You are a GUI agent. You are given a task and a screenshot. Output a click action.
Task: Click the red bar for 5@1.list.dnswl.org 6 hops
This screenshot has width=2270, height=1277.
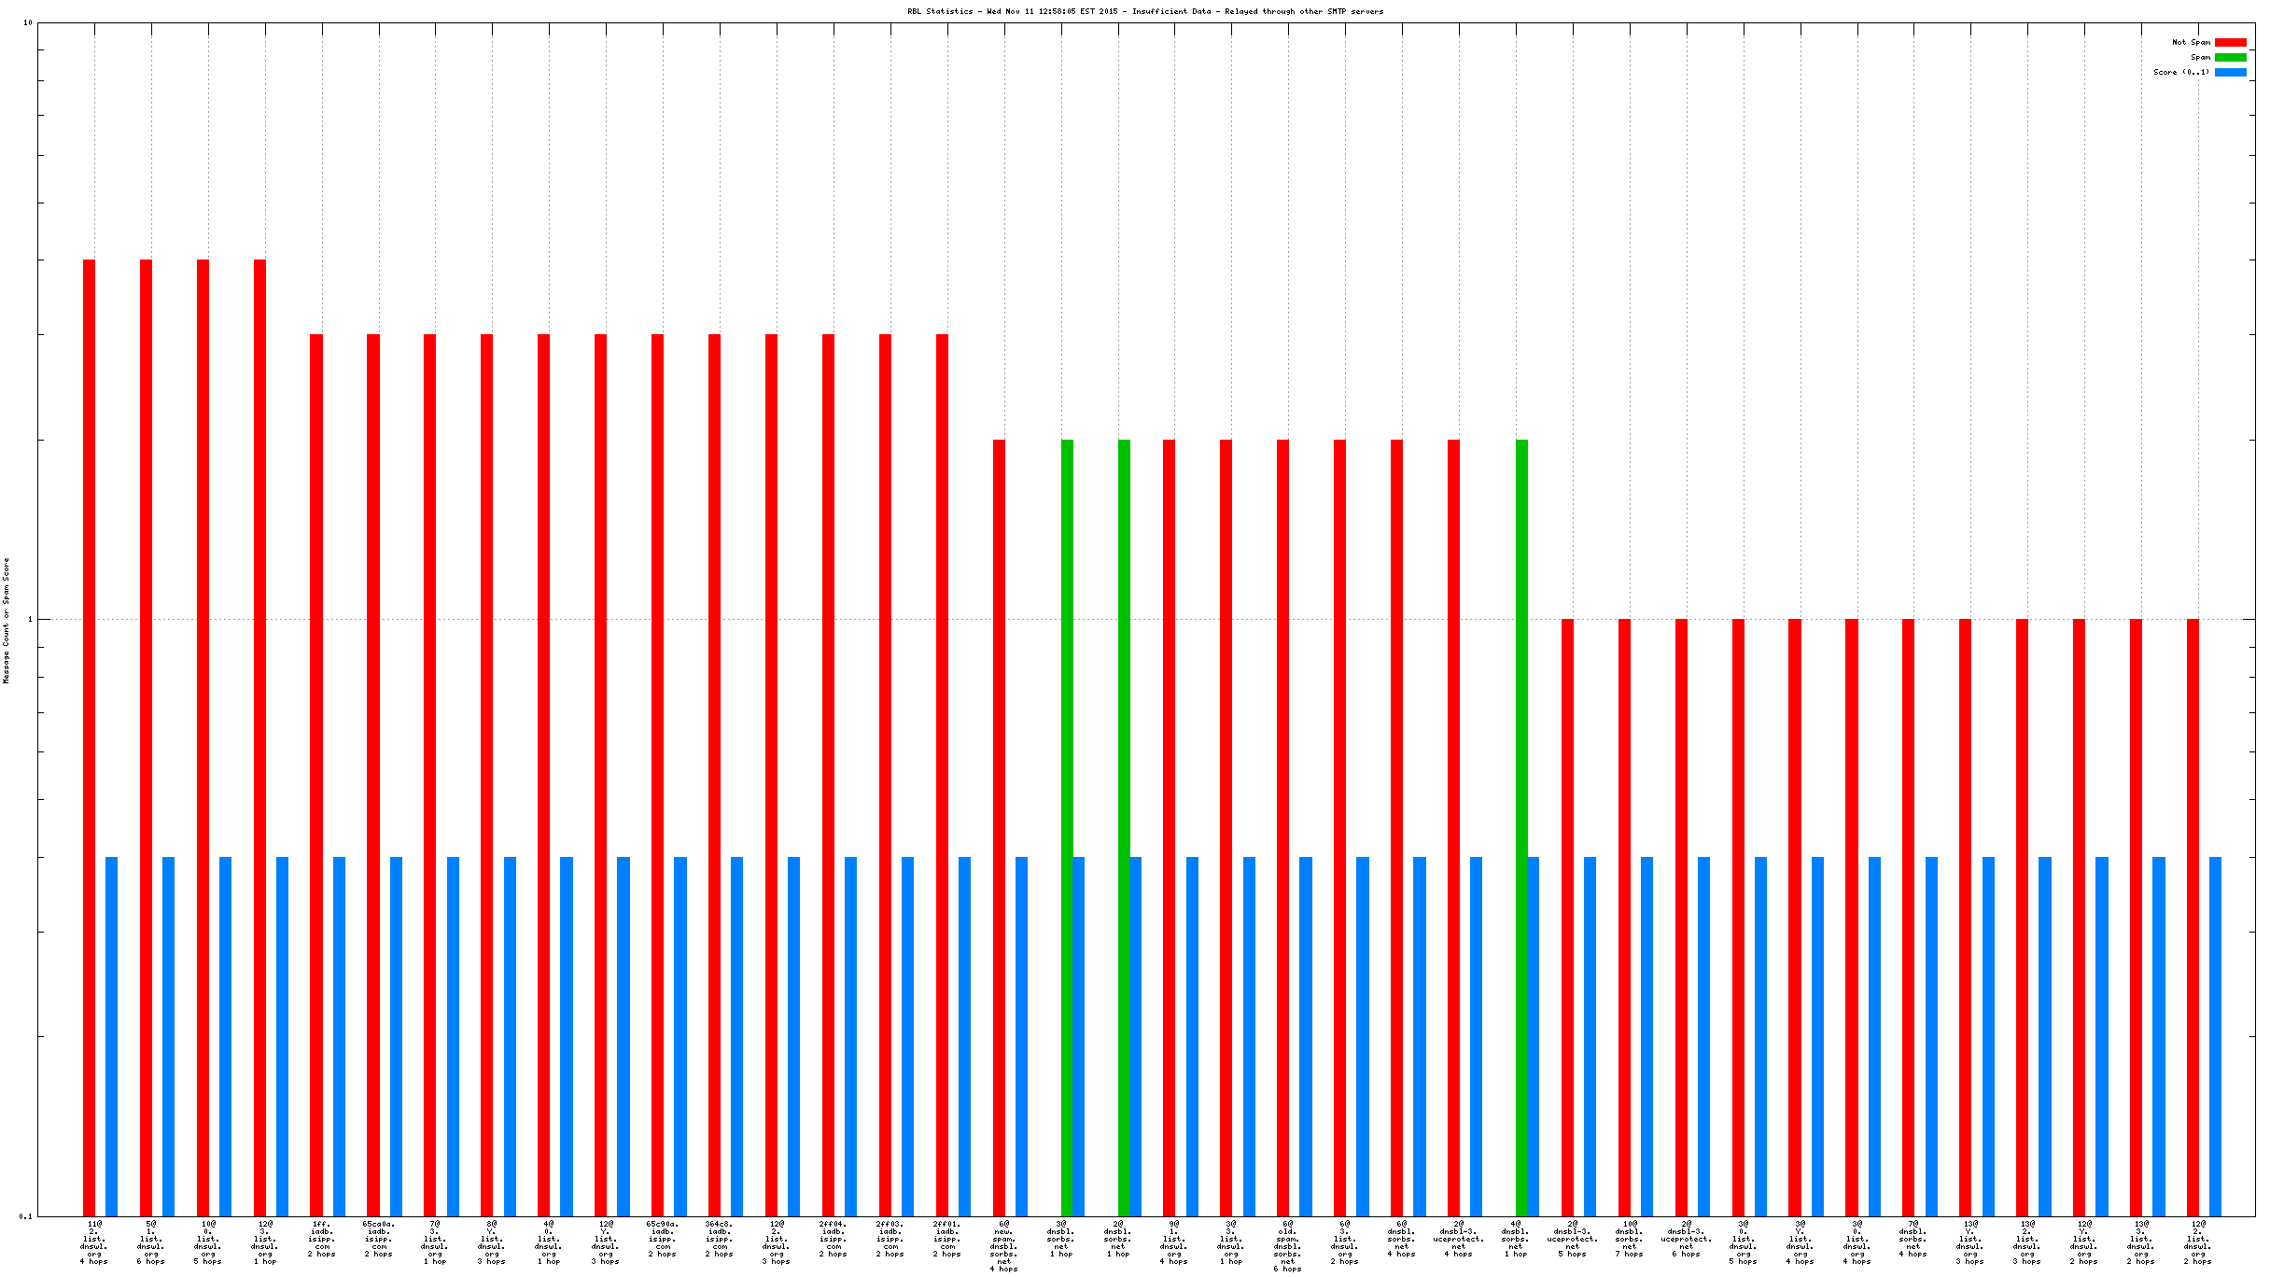point(147,737)
